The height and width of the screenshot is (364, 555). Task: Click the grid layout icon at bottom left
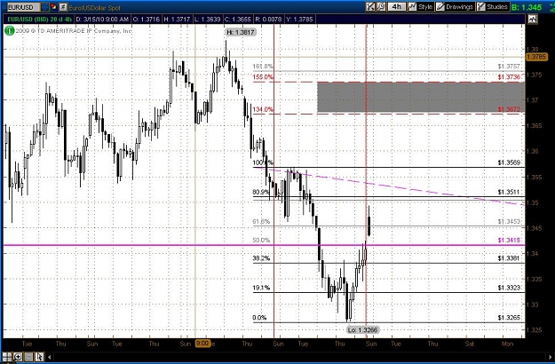pyautogui.click(x=7, y=357)
